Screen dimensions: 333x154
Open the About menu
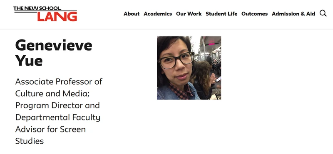point(132,14)
